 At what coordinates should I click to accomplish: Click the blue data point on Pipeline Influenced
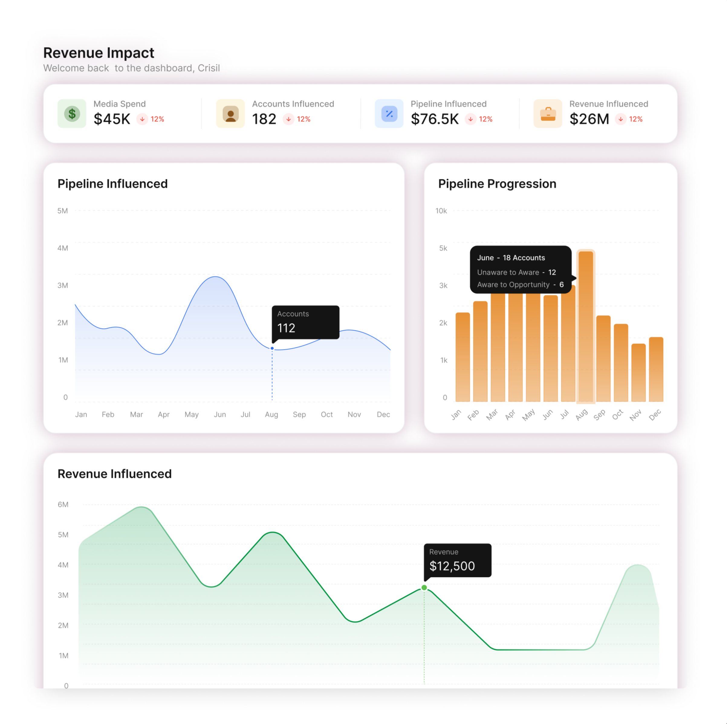(x=272, y=349)
